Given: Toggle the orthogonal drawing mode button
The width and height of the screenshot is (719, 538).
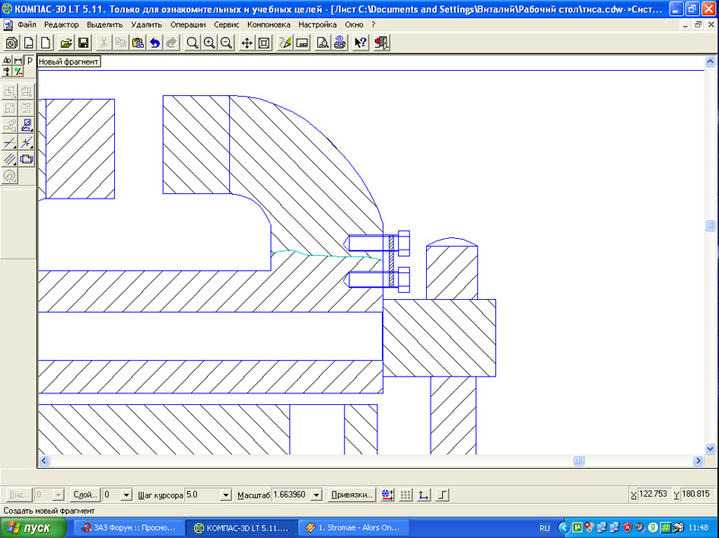Looking at the screenshot, I should 442,495.
